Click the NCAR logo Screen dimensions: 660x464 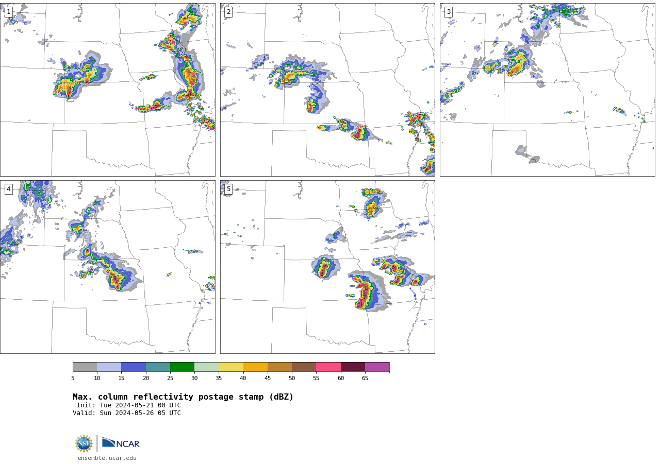[121, 443]
